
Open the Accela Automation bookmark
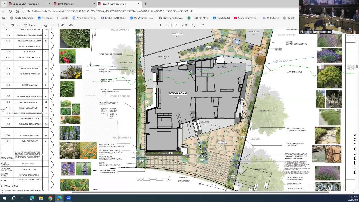22,18
